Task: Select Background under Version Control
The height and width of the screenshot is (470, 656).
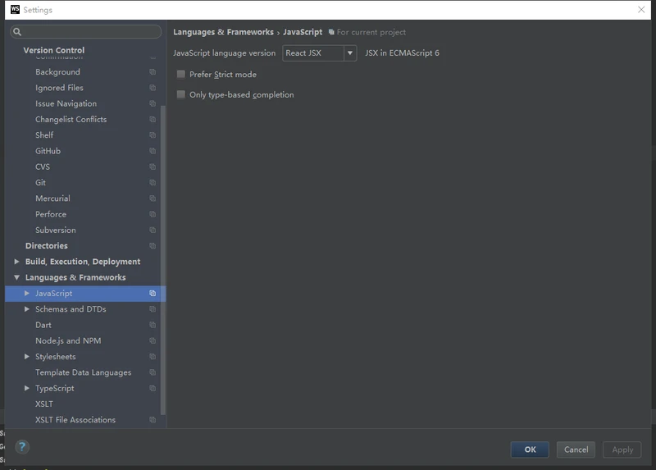Action: point(57,72)
